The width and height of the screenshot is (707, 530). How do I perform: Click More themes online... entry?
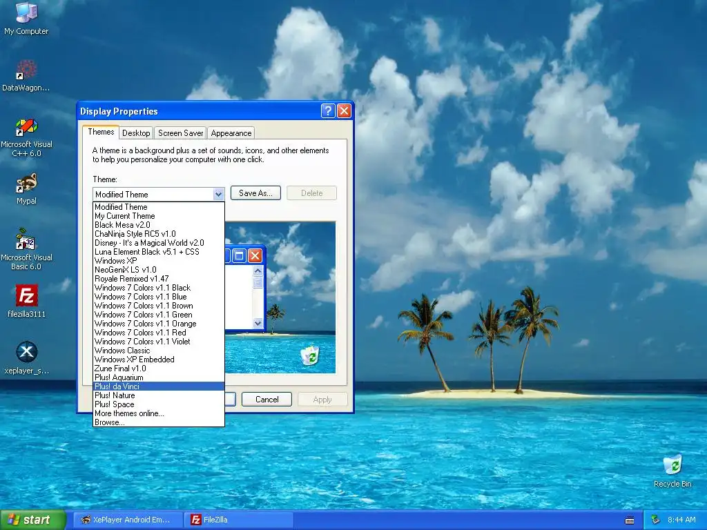(159, 413)
